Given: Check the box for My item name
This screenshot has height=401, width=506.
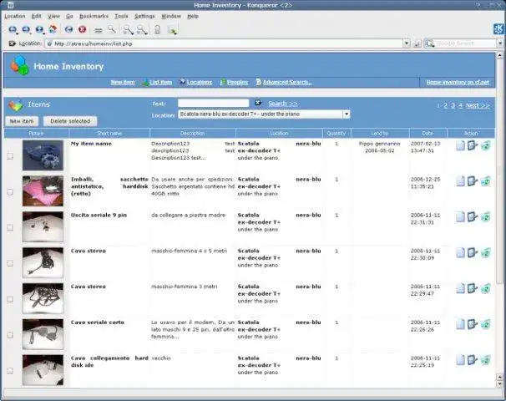Looking at the screenshot, I should coord(10,156).
